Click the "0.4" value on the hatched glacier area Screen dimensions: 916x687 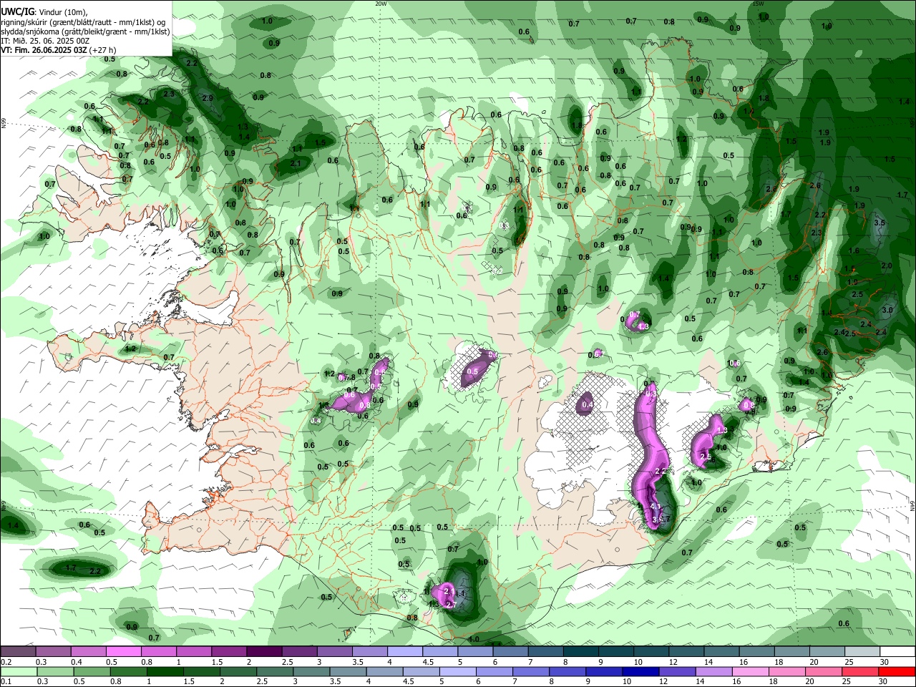pyautogui.click(x=587, y=405)
